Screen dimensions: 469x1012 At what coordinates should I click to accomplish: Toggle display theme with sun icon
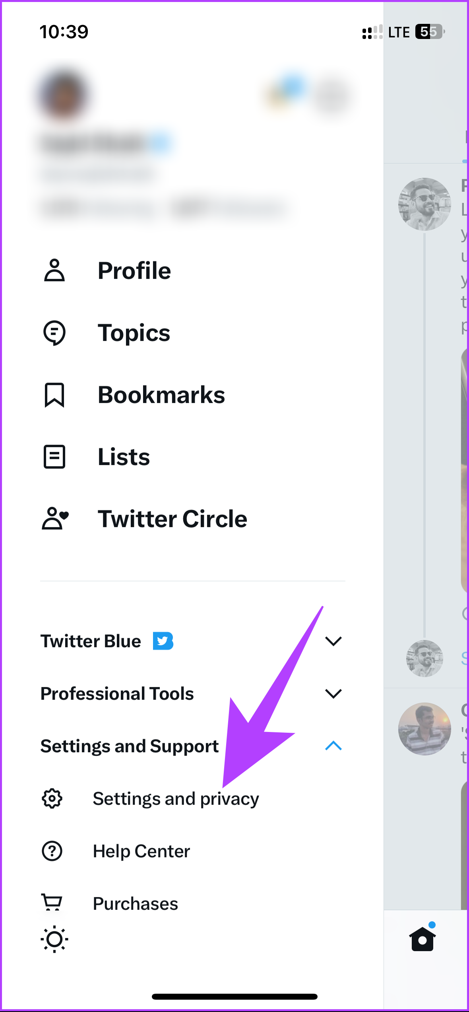click(54, 939)
